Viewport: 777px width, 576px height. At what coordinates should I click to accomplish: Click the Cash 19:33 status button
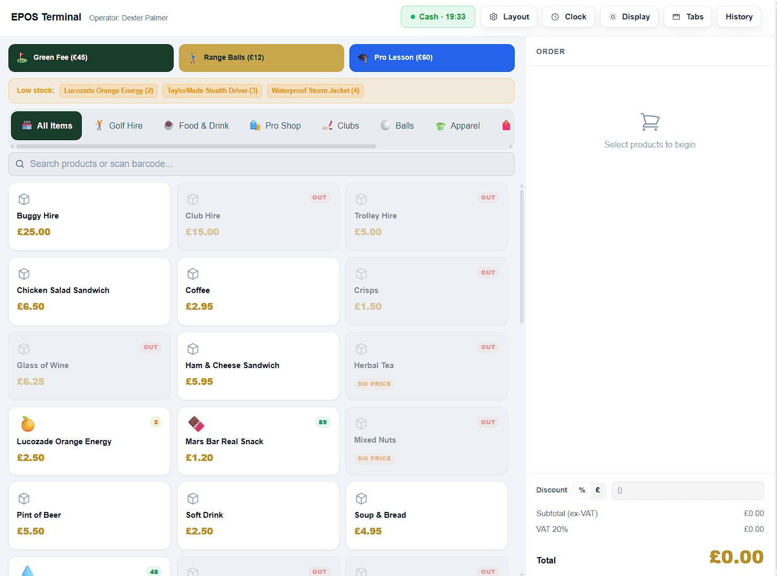(x=438, y=17)
